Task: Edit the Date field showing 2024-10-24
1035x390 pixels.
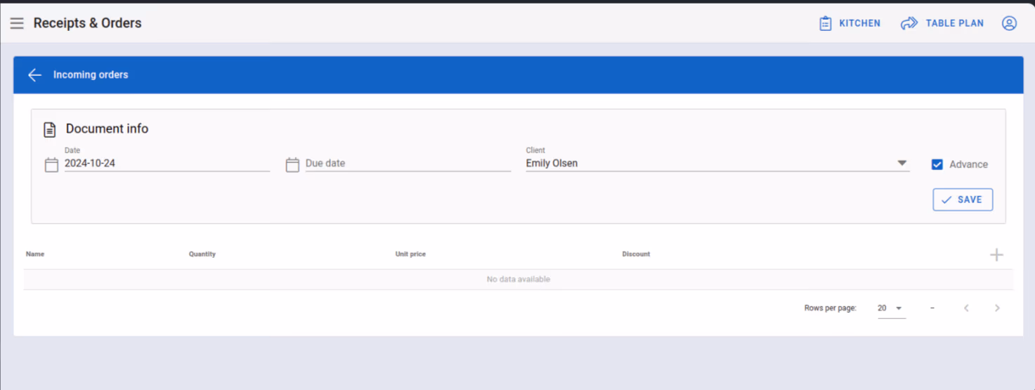Action: 167,163
